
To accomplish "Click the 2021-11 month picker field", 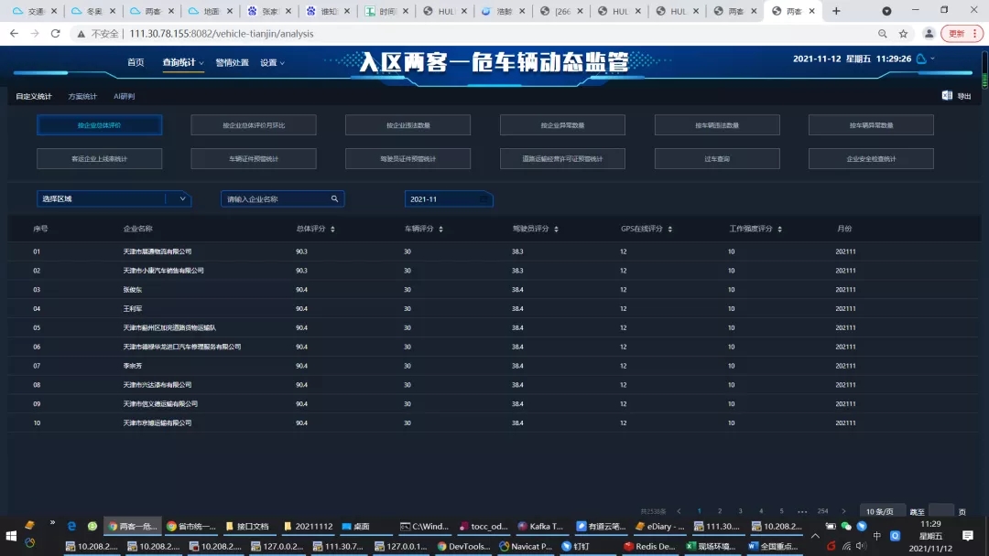I will 449,199.
